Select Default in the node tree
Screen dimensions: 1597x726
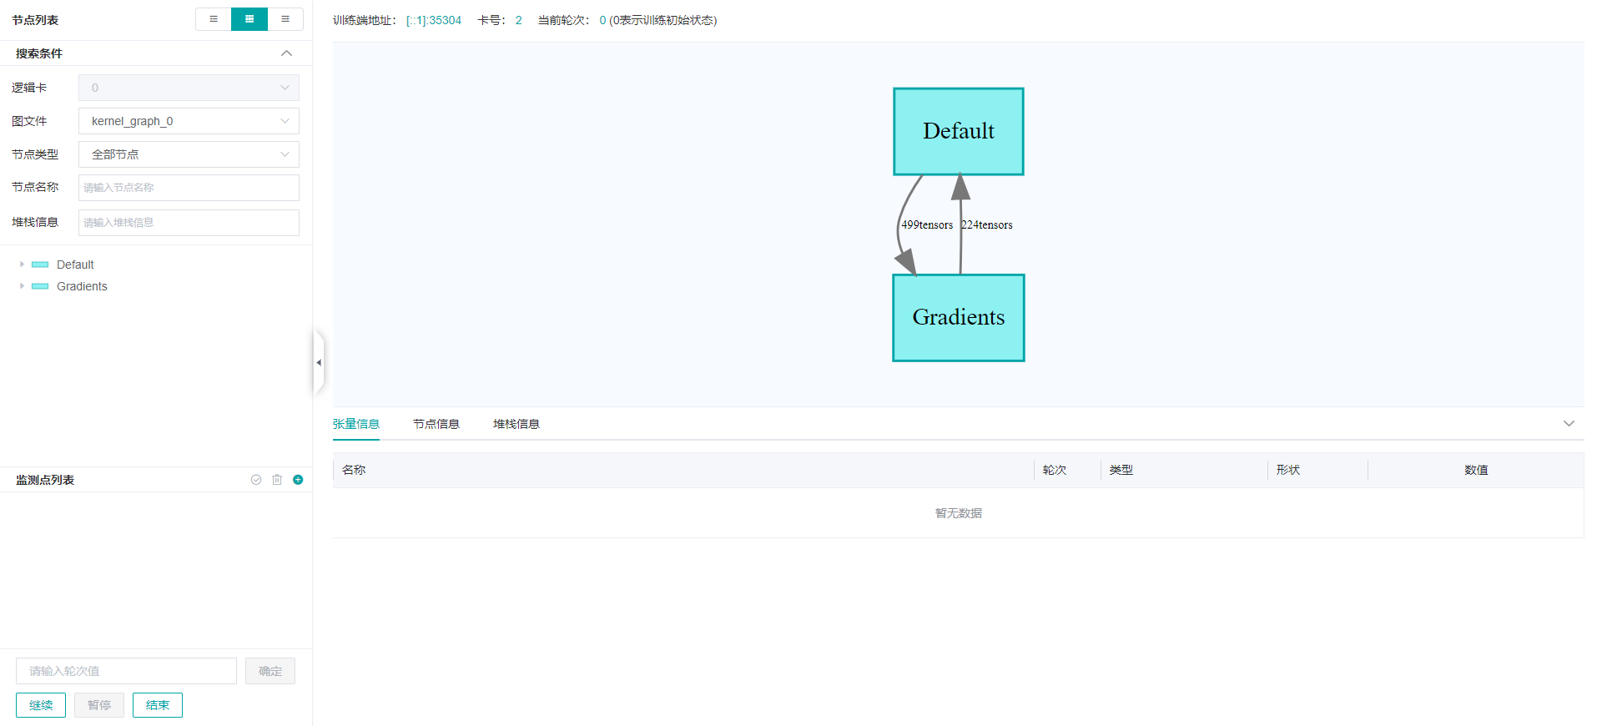tap(75, 265)
